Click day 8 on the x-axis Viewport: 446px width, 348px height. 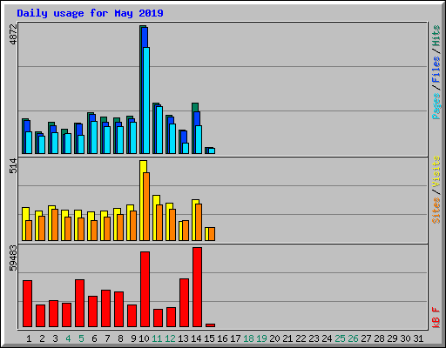tap(120, 338)
